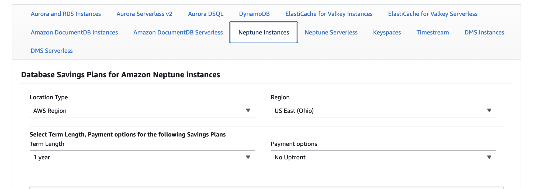533x189 pixels.
Task: Open the Keyspaces tab
Action: (x=387, y=33)
